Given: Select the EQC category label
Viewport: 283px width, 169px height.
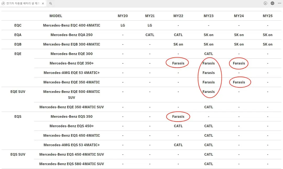Looking at the screenshot, I should coord(18,25).
